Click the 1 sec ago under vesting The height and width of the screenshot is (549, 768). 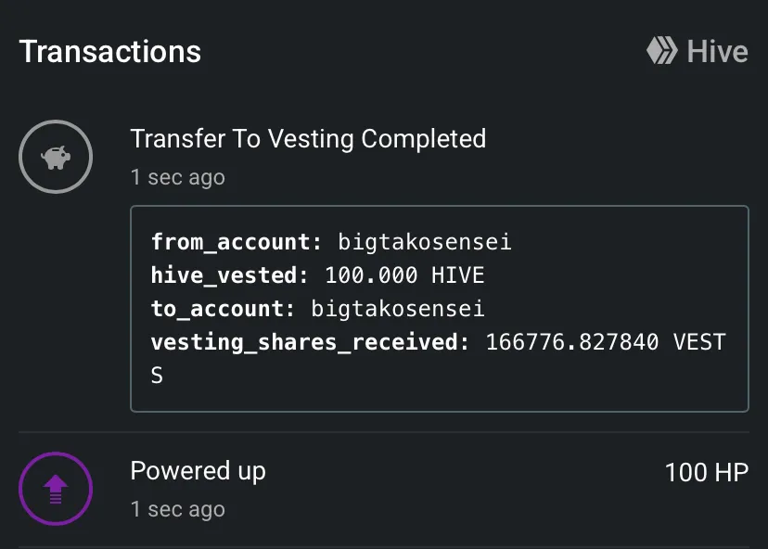coord(178,177)
